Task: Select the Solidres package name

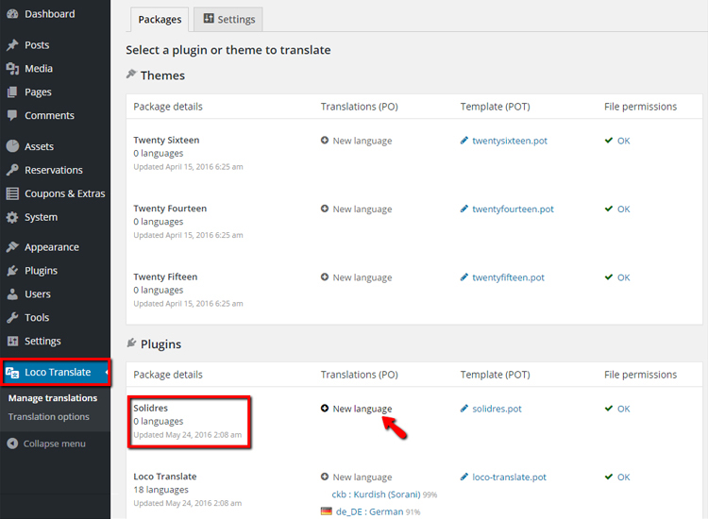Action: click(150, 408)
